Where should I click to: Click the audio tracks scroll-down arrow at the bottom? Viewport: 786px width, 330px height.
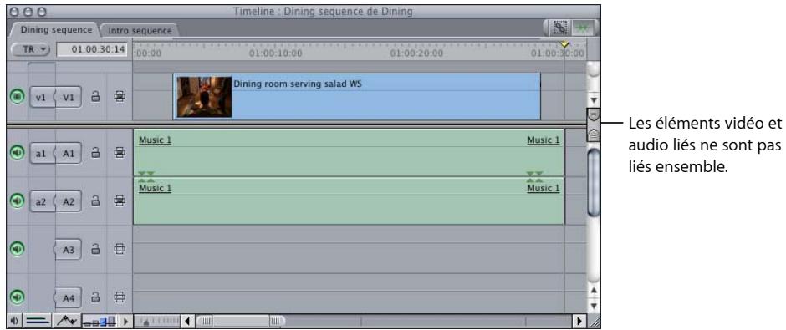594,305
